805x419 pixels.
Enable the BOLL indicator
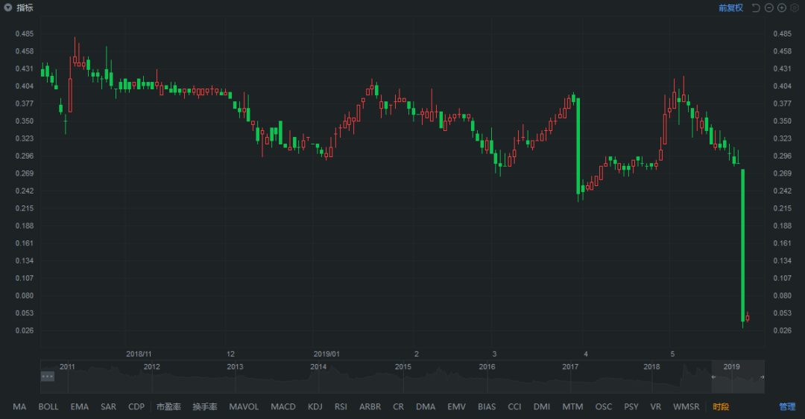point(48,406)
